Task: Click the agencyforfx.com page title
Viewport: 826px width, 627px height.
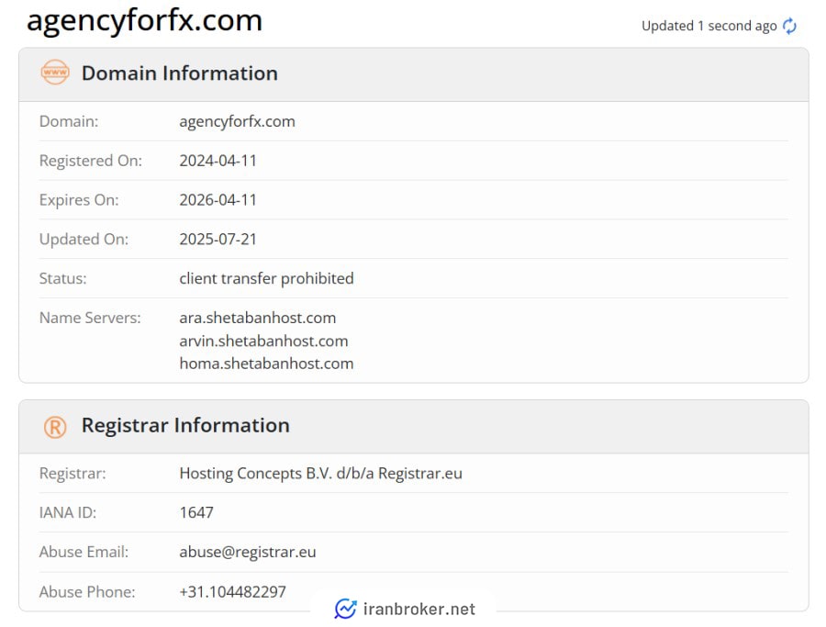Action: pos(144,21)
